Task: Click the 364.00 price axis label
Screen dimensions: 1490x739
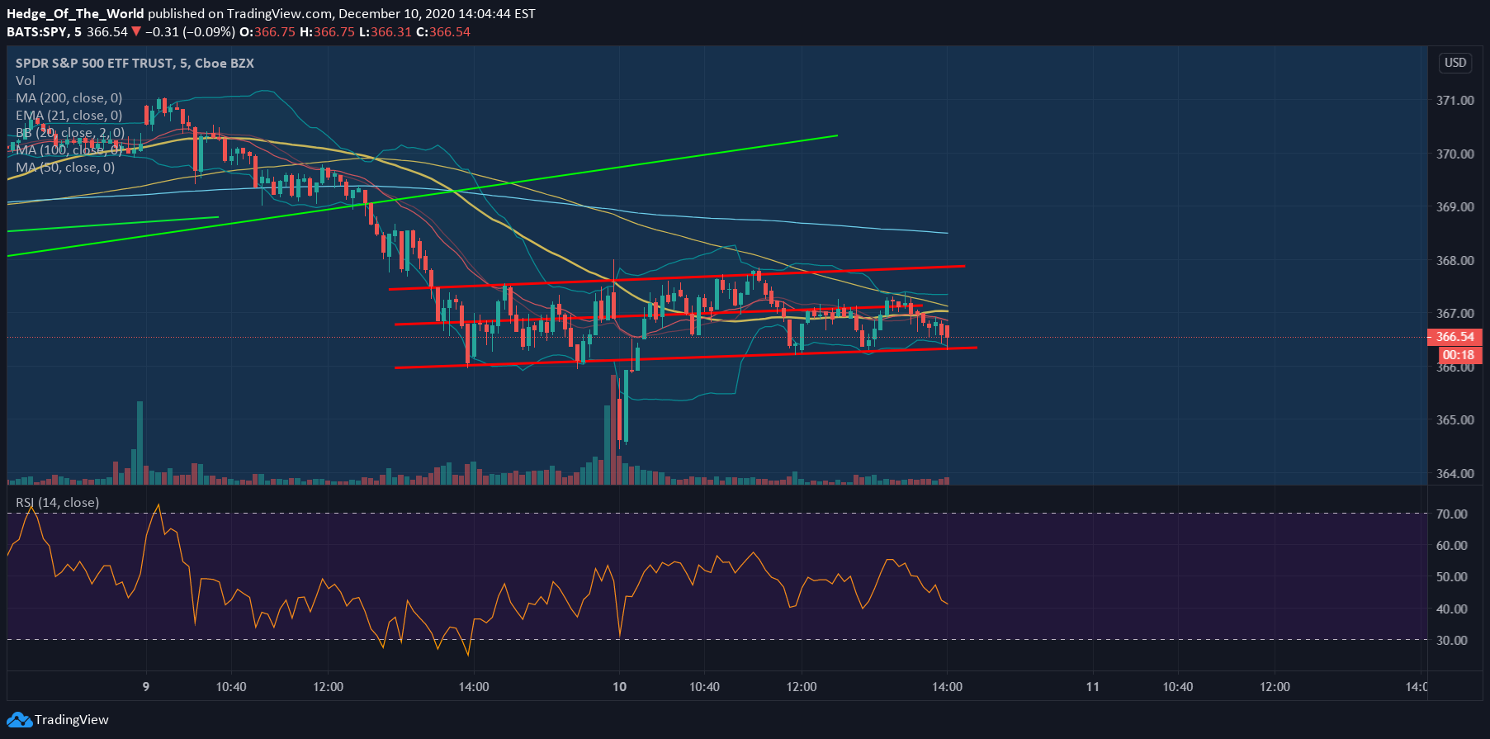Action: point(1455,473)
